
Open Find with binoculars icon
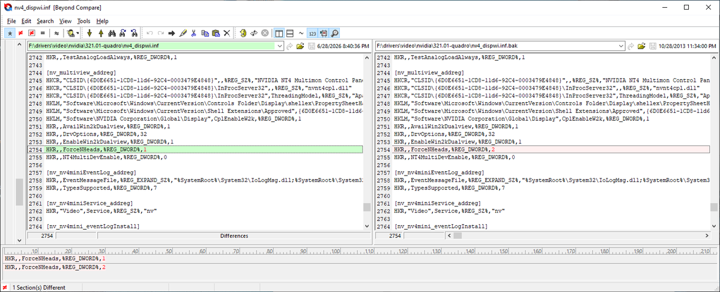(112, 33)
